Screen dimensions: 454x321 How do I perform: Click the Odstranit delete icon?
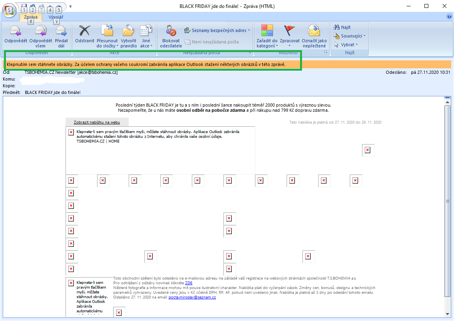[x=84, y=31]
